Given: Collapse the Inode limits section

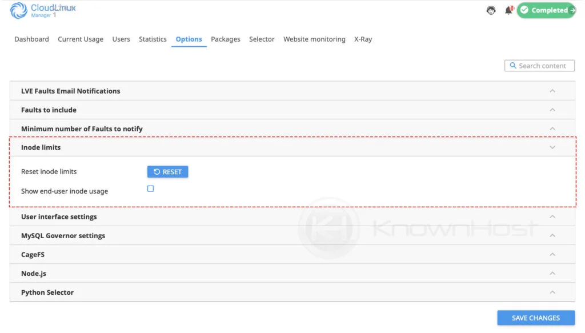Looking at the screenshot, I should tap(552, 147).
